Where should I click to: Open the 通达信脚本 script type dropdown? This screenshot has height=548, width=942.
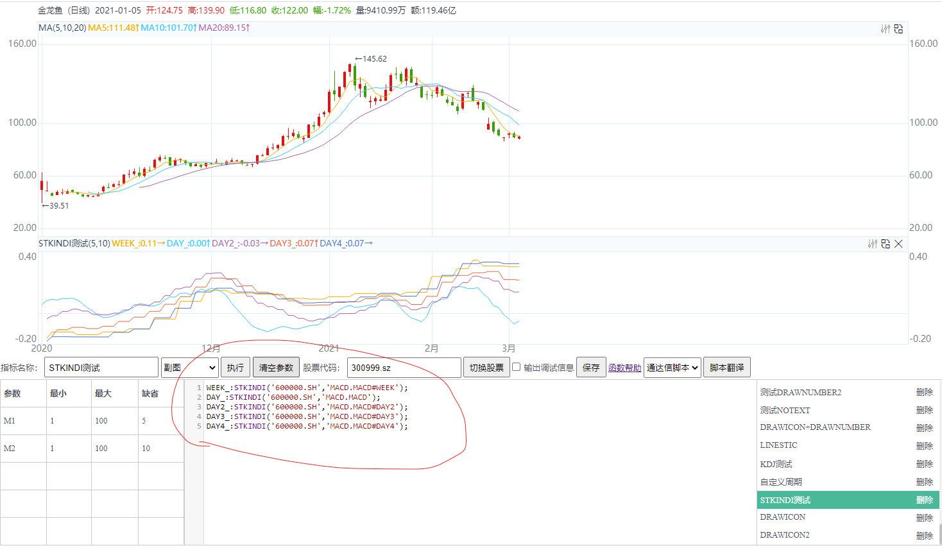coord(672,368)
